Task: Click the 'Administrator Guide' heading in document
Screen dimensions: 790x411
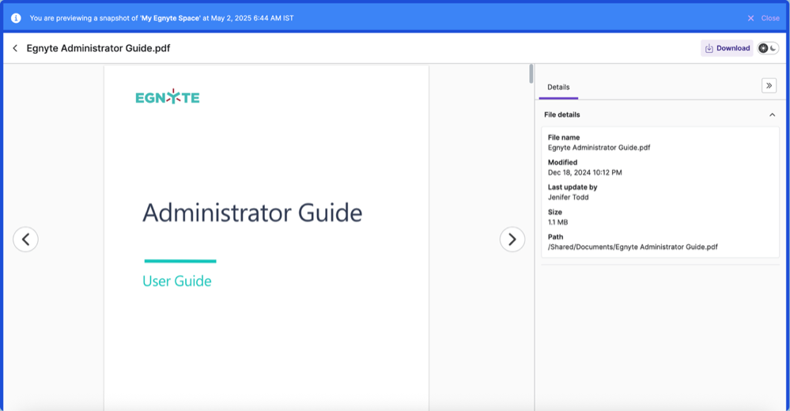Action: (x=252, y=213)
